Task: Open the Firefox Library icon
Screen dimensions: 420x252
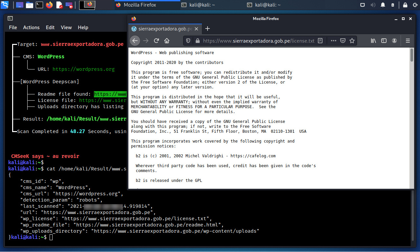Action: pyautogui.click(x=373, y=41)
